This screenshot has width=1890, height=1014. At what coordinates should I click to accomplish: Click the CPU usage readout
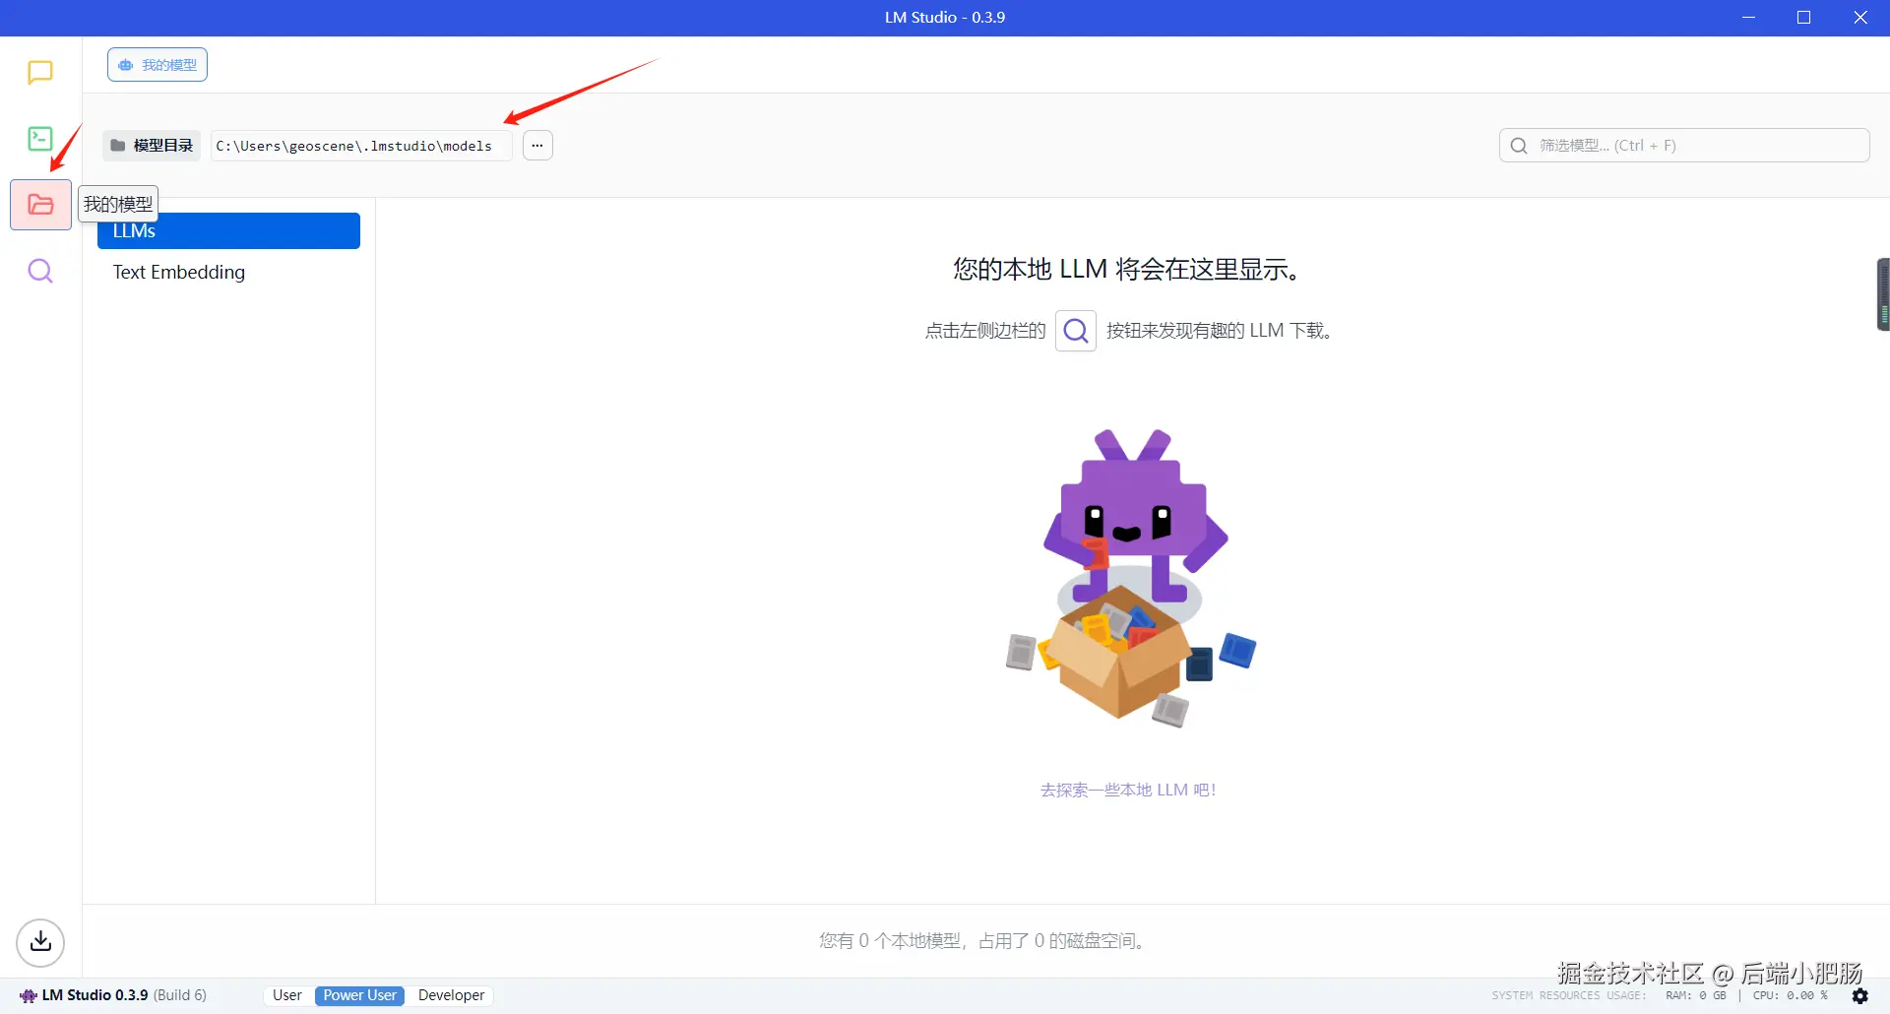[x=1791, y=995]
